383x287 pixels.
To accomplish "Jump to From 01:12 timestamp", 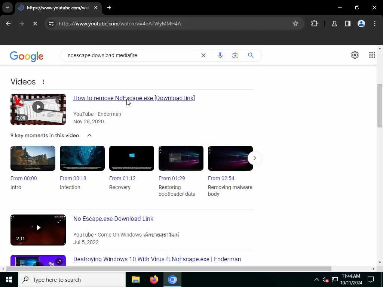I will (x=122, y=178).
